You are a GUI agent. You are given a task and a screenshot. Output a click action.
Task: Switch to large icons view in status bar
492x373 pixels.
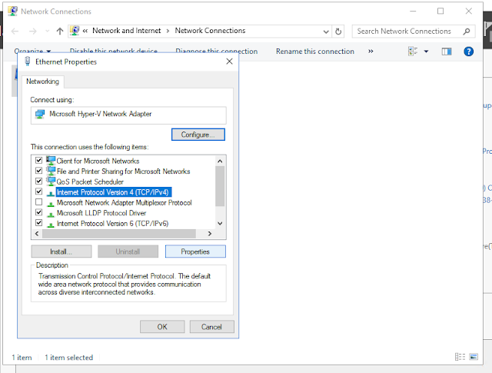[474, 357]
